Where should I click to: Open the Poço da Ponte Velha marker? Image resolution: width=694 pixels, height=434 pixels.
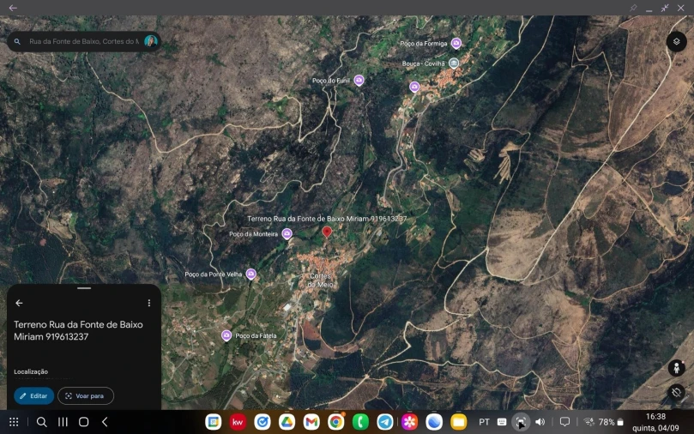tap(251, 274)
